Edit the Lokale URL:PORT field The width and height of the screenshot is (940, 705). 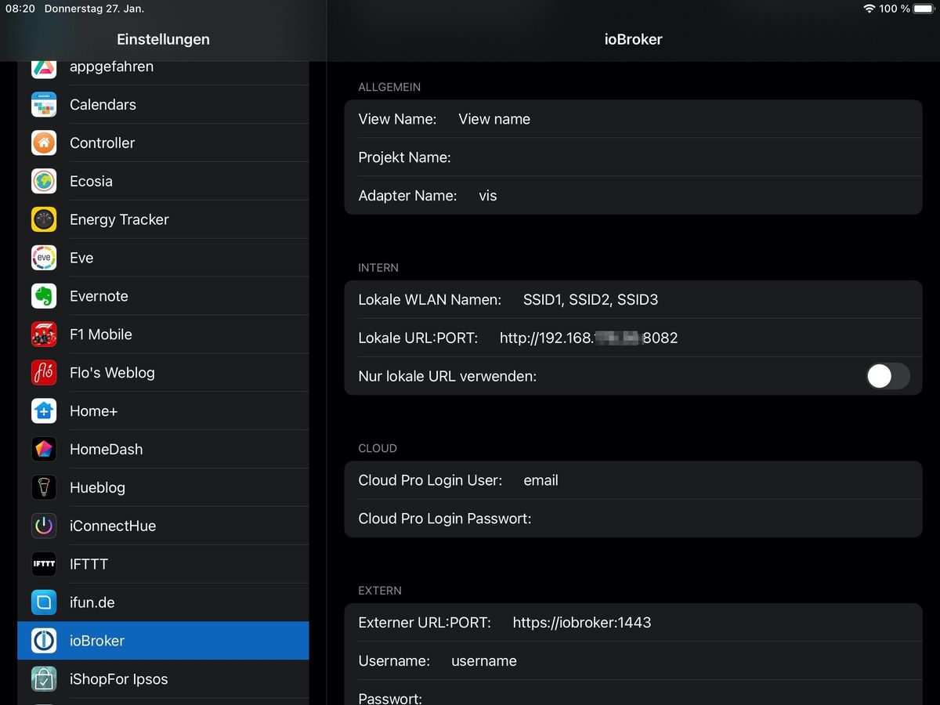pos(633,338)
